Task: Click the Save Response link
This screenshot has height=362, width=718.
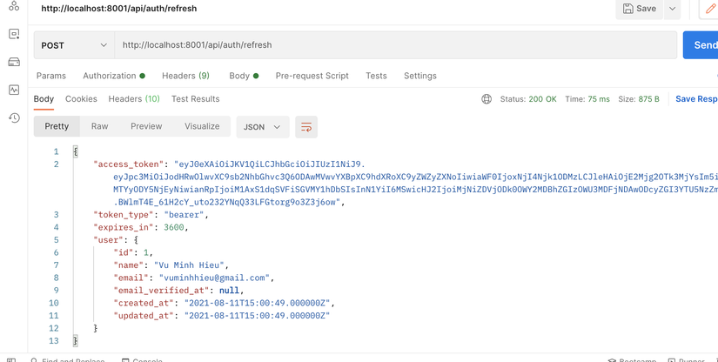Action: coord(696,99)
